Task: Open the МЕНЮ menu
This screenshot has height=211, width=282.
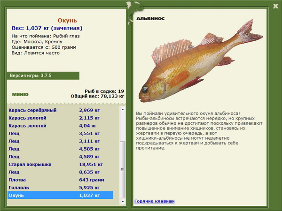Action: 20,95
